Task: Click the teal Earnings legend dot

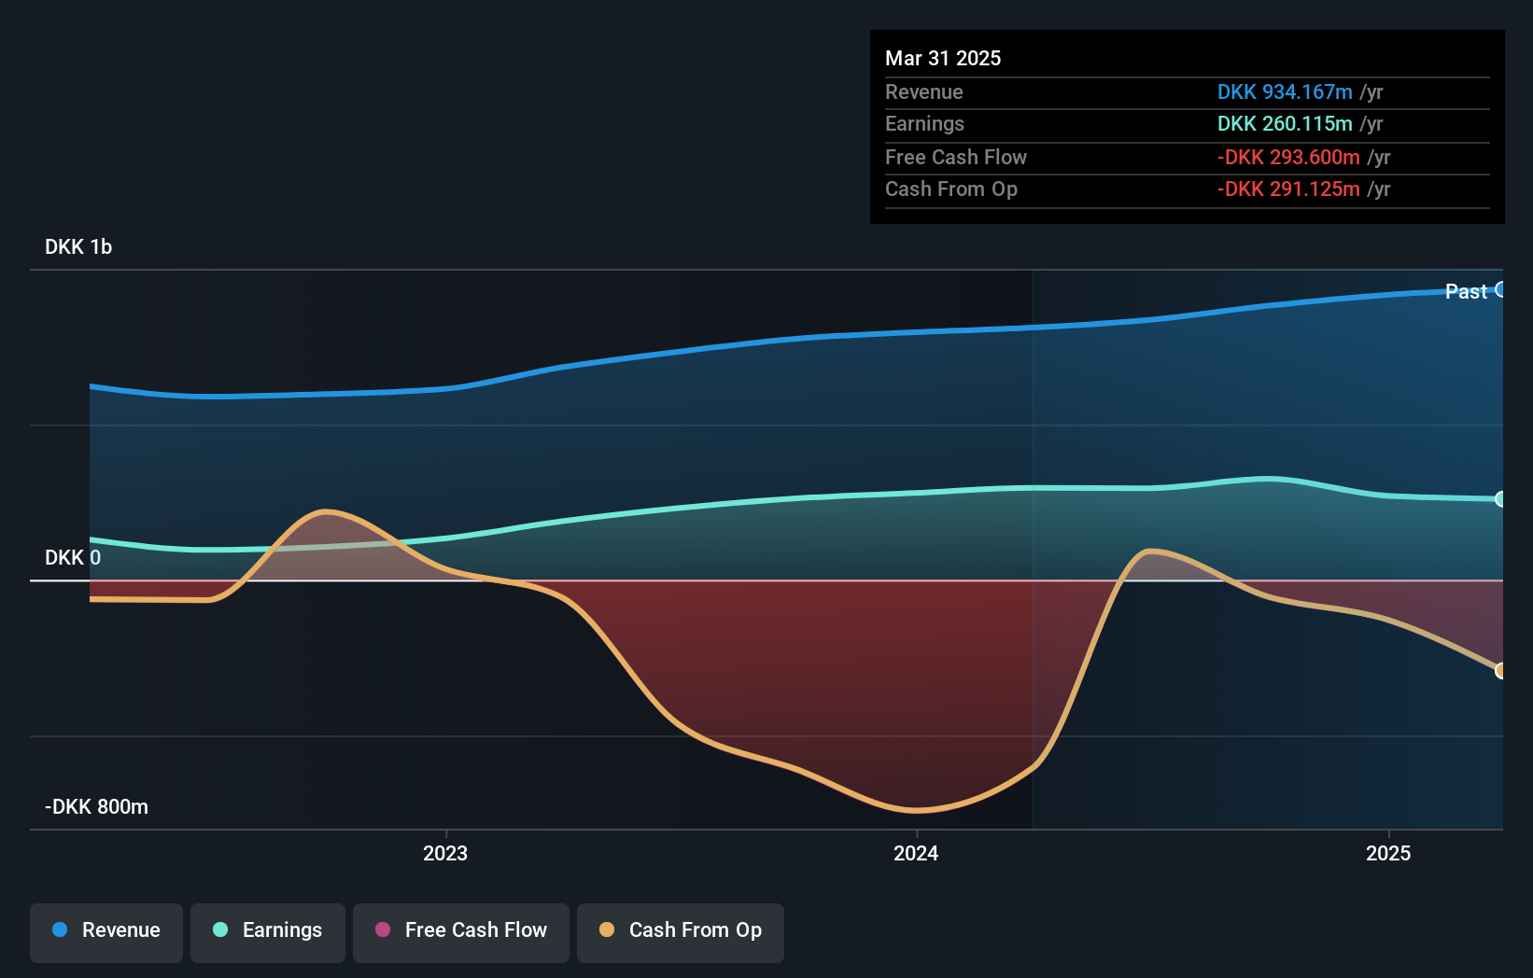Action: (220, 929)
